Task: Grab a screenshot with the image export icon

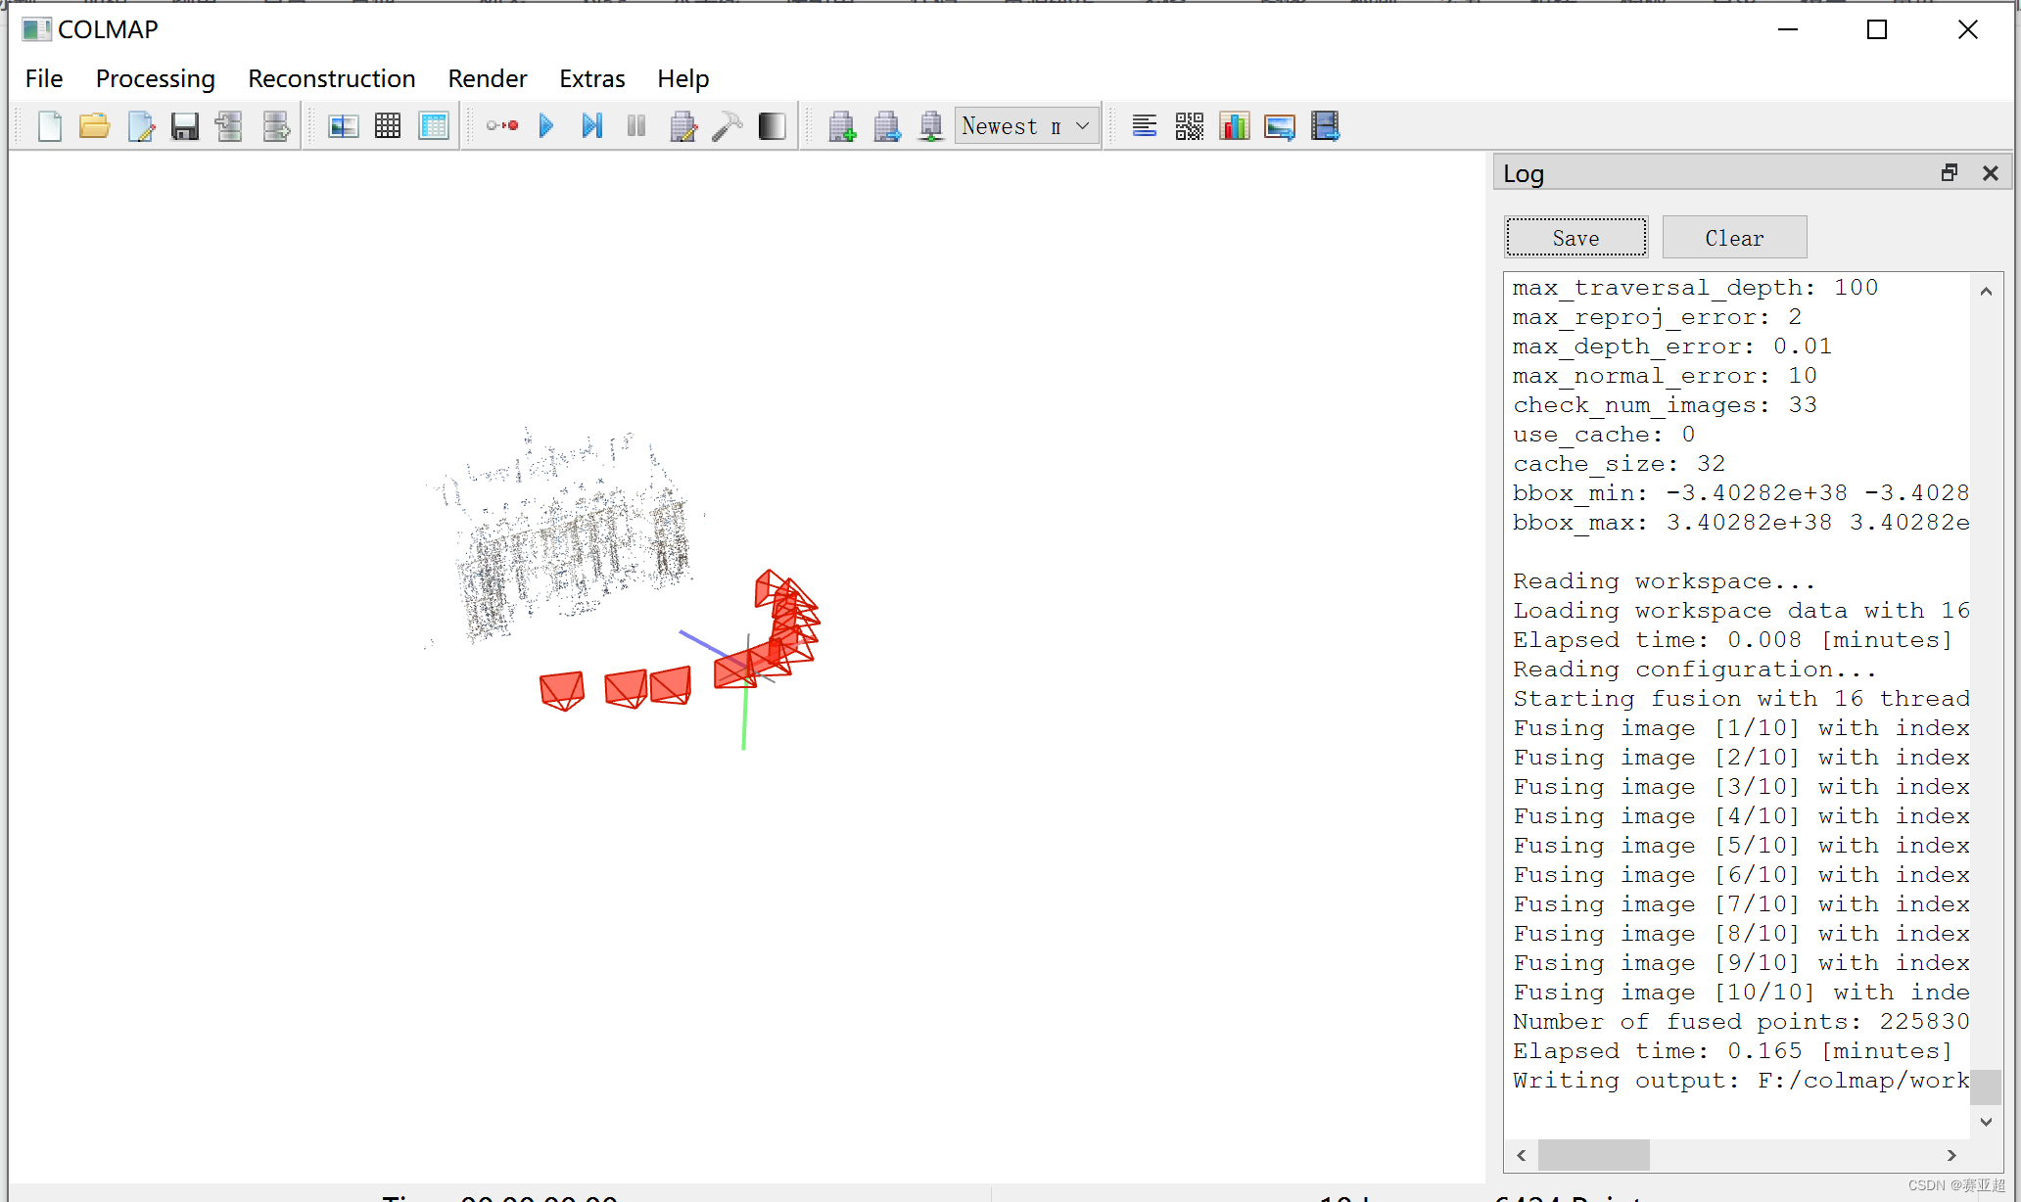Action: 1279,125
